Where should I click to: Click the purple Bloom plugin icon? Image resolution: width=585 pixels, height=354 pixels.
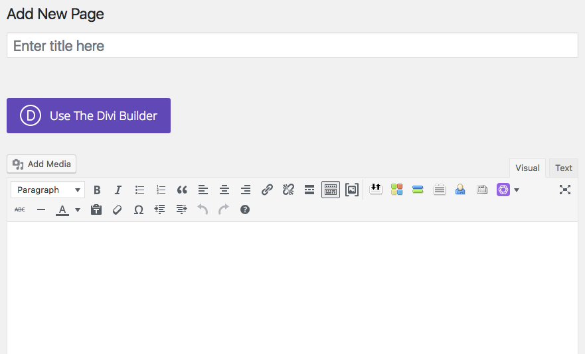pyautogui.click(x=503, y=190)
